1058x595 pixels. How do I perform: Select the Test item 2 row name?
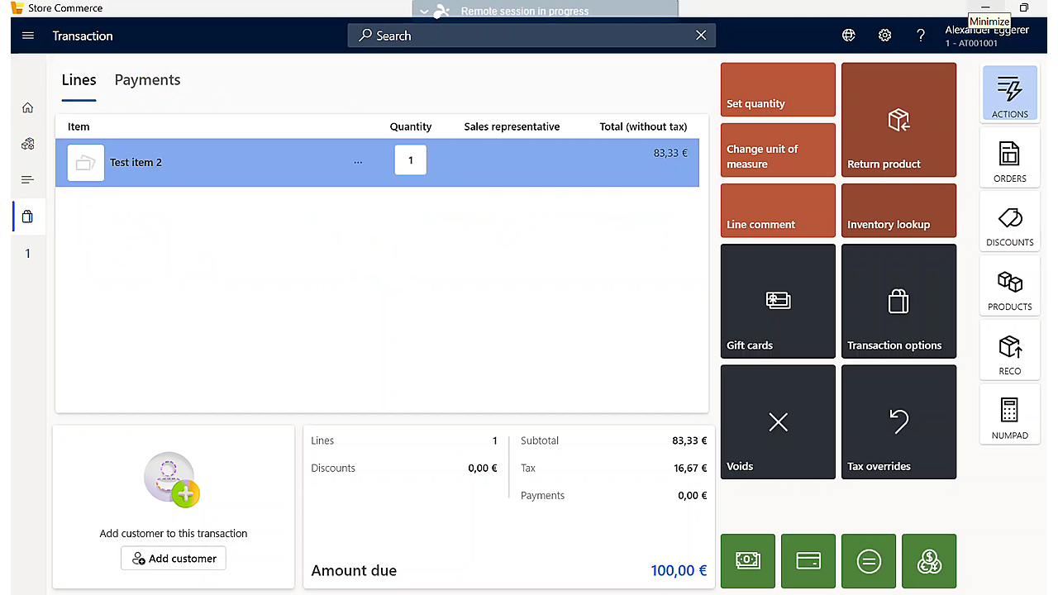pos(136,163)
